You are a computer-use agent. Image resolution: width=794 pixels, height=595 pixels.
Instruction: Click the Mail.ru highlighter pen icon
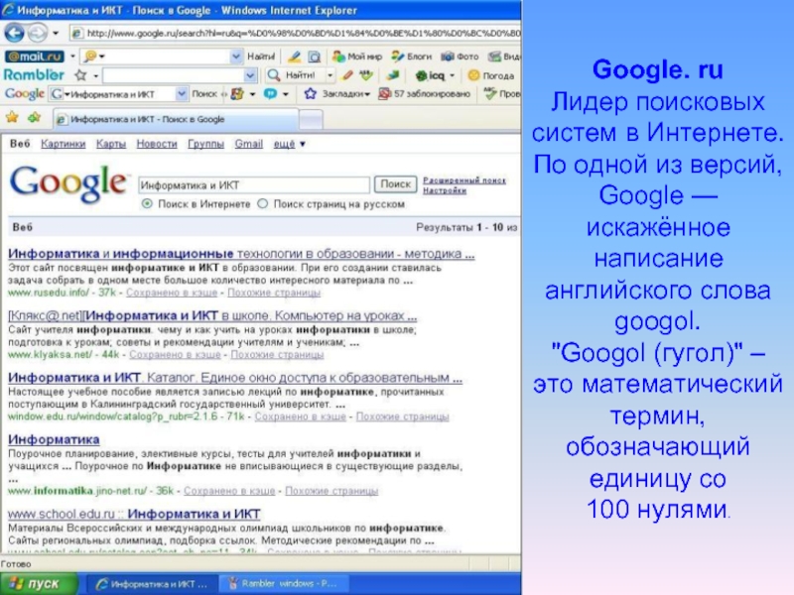click(x=294, y=57)
